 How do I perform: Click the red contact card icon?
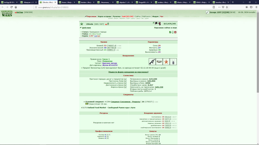(x=175, y=32)
